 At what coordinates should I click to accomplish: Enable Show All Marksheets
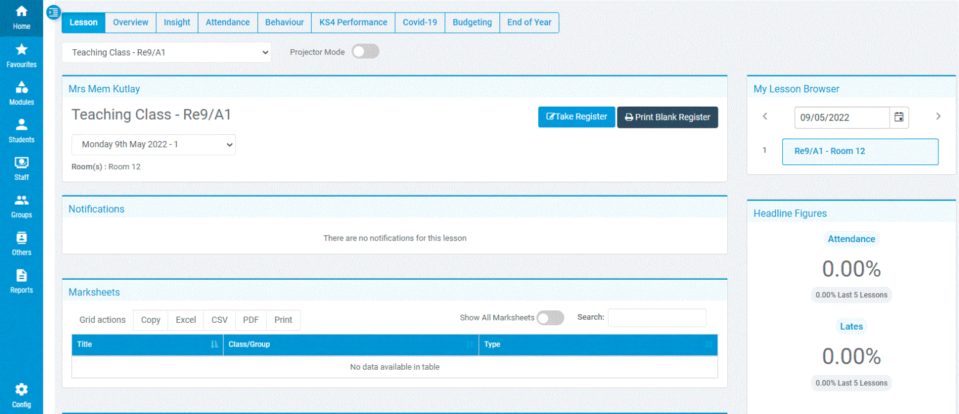(550, 318)
